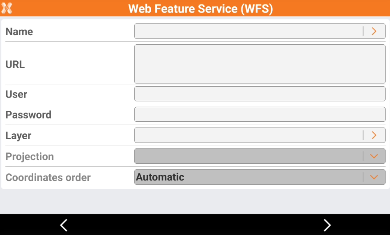
Task: Click the Web Feature Service (WFS) title
Action: pos(200,8)
